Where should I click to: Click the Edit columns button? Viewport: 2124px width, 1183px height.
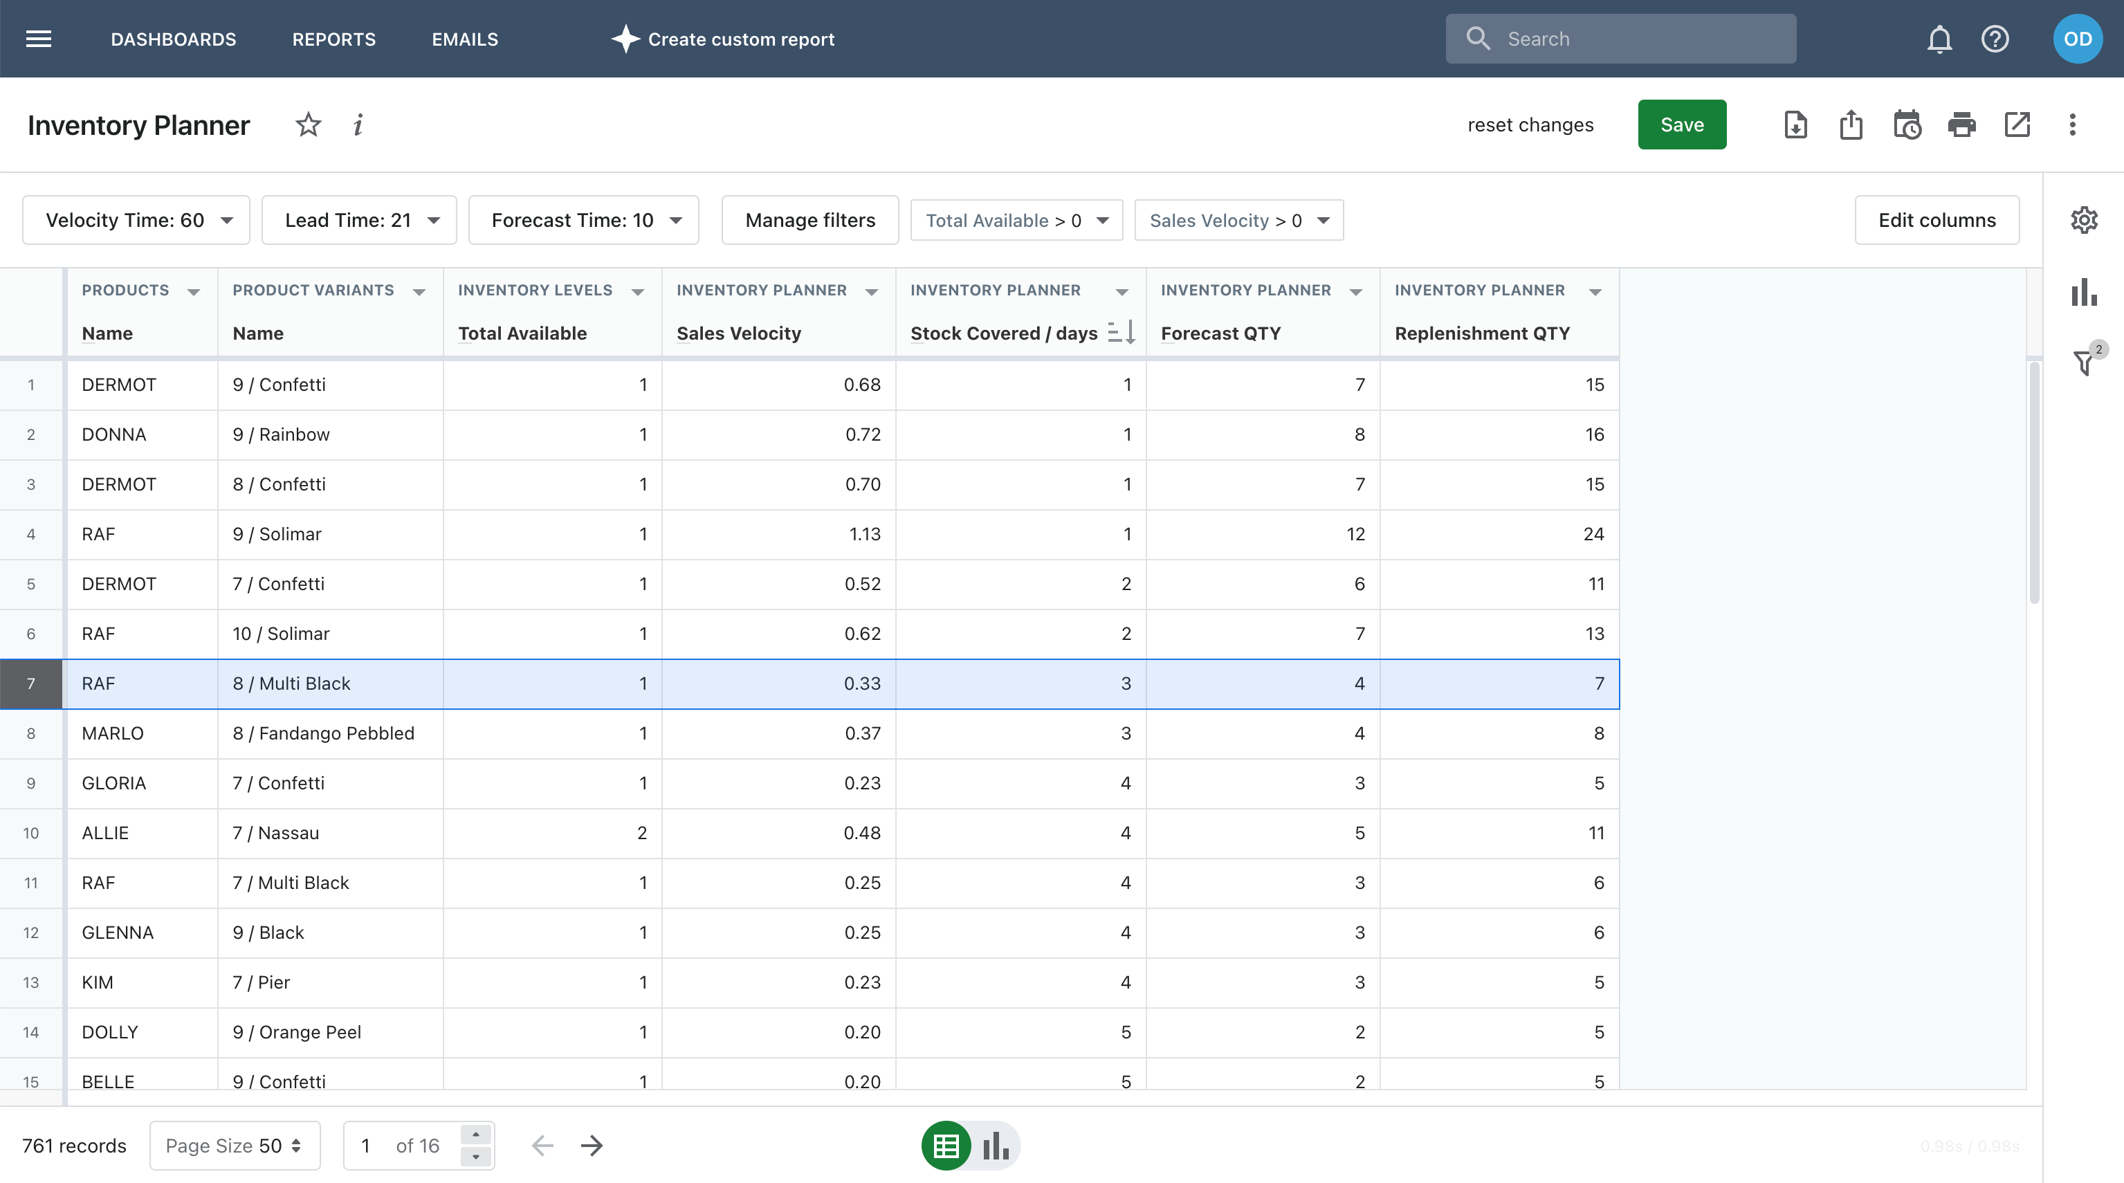click(1936, 220)
